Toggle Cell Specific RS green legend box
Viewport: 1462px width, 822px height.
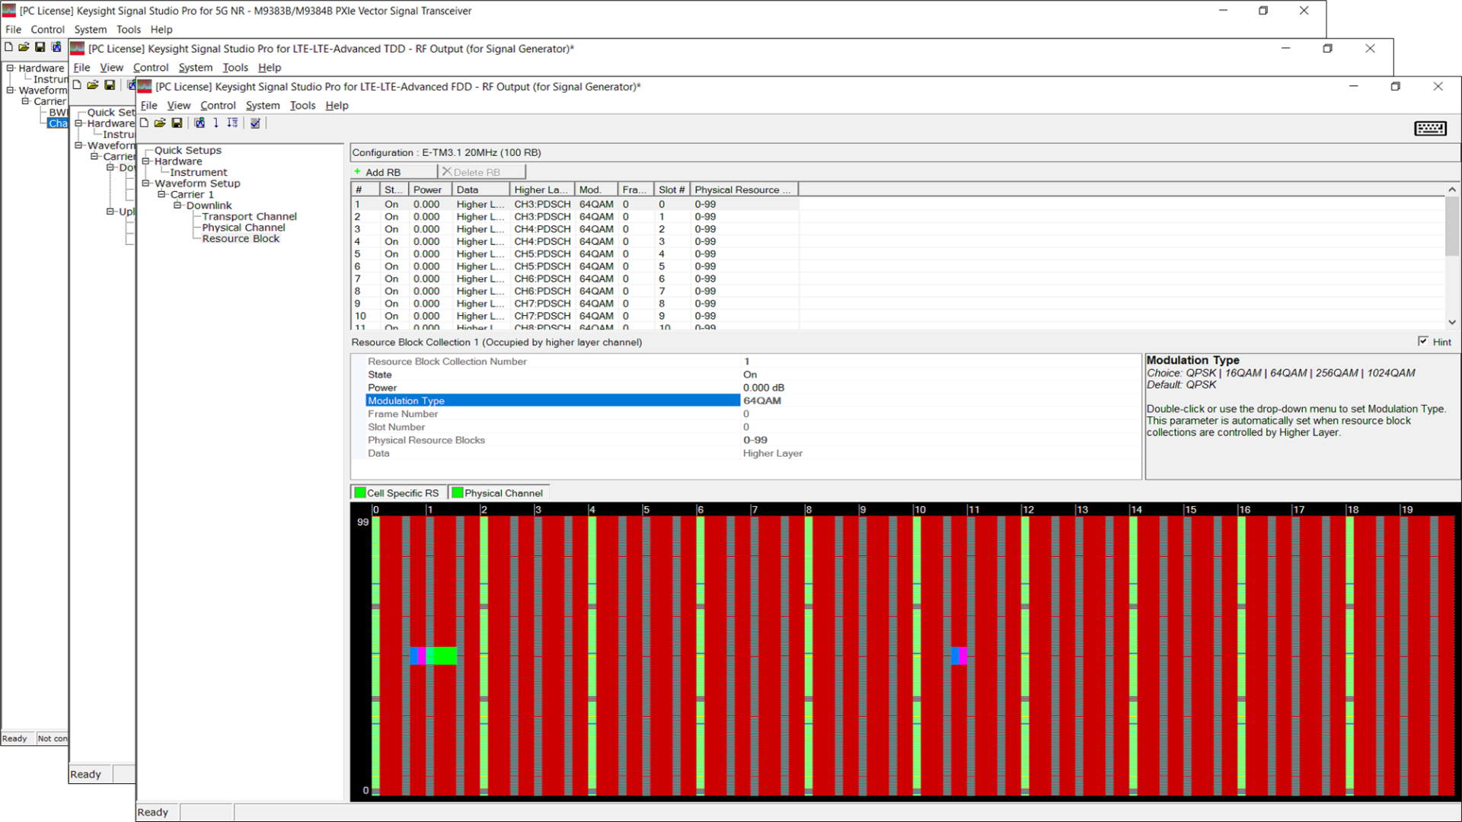coord(360,492)
